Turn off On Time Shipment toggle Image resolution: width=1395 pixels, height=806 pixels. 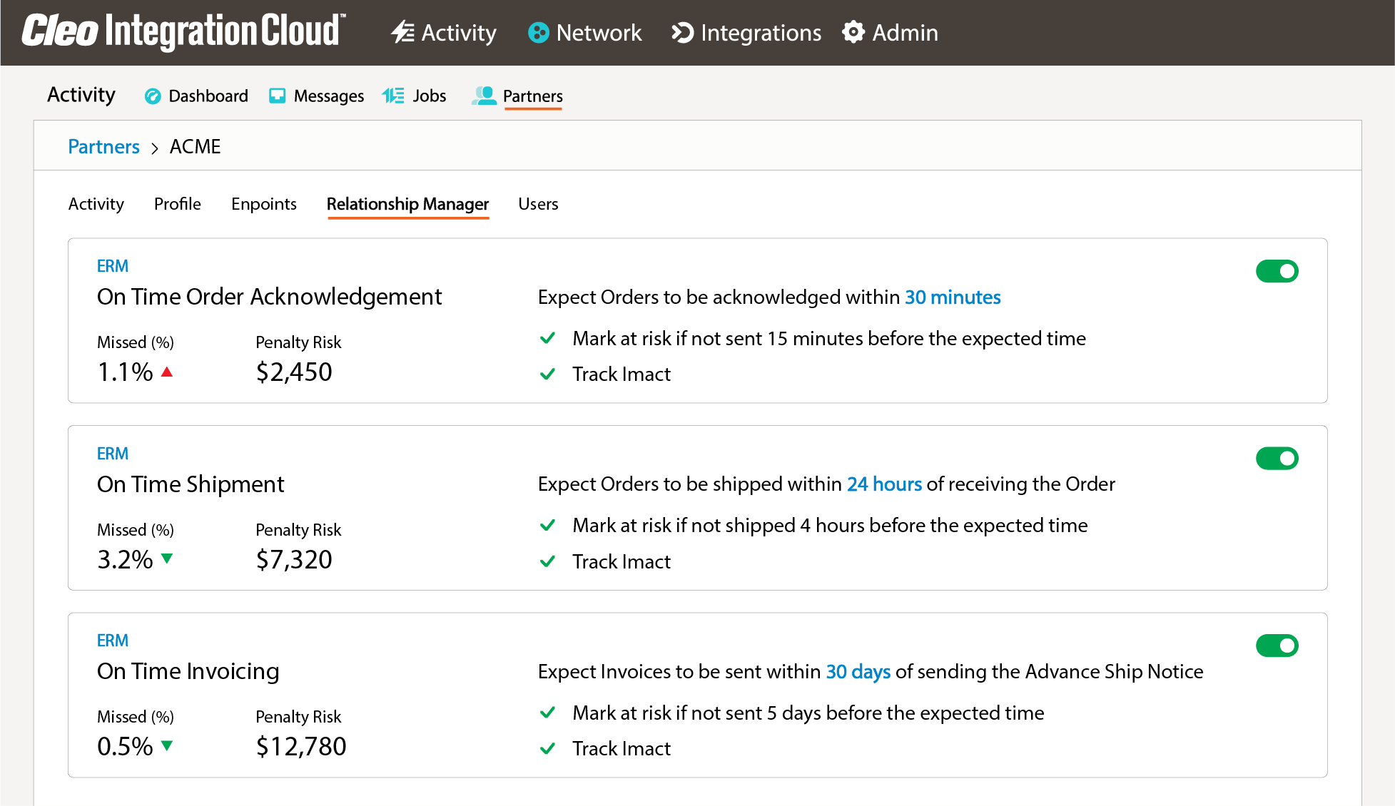[1277, 459]
